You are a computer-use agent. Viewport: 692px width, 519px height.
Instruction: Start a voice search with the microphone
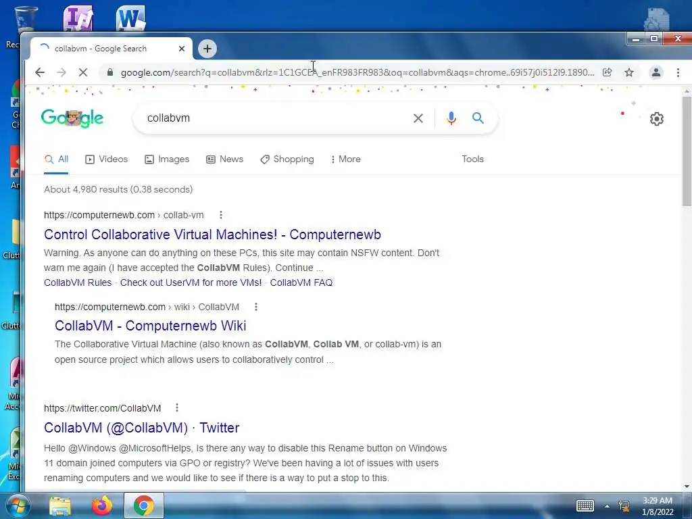(x=451, y=118)
